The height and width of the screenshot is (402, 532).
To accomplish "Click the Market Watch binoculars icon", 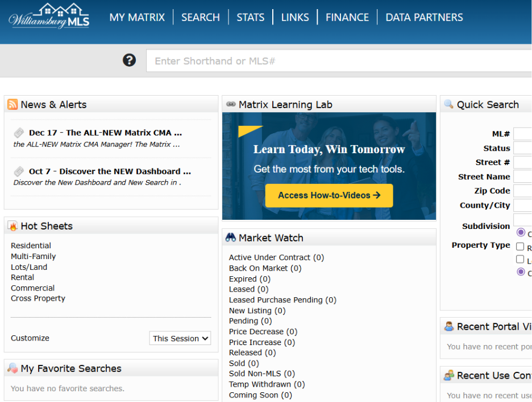I will [x=231, y=237].
